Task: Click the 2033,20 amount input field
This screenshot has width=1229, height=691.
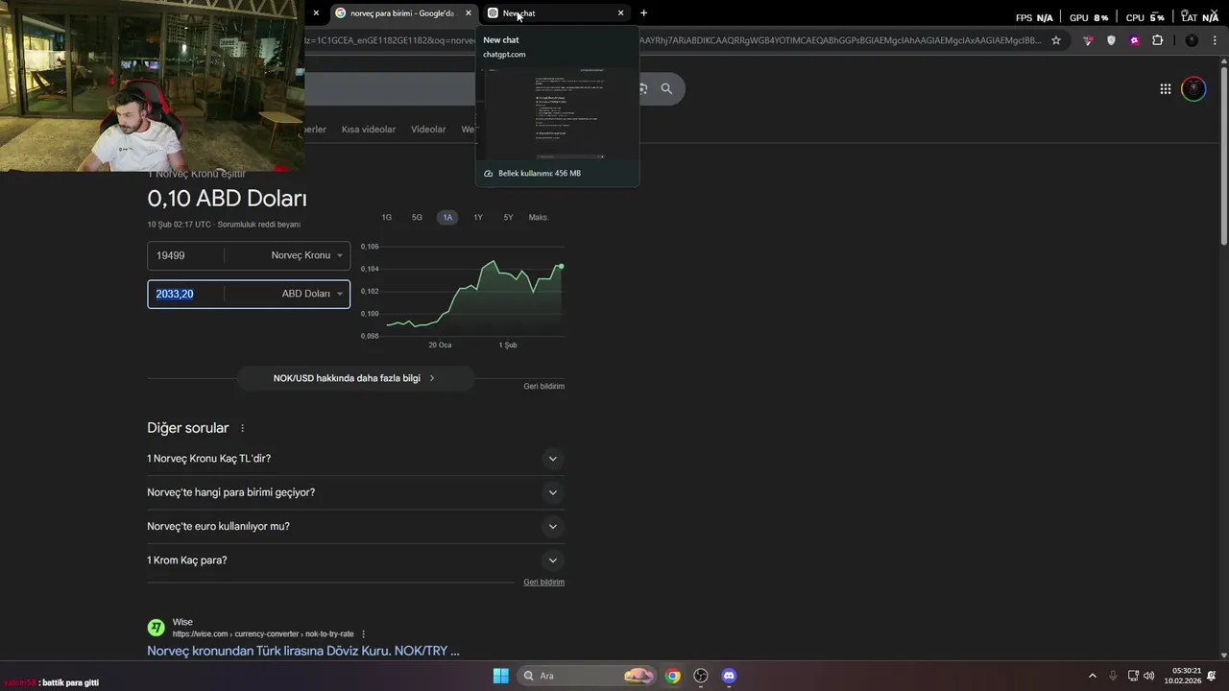Action: 186,294
